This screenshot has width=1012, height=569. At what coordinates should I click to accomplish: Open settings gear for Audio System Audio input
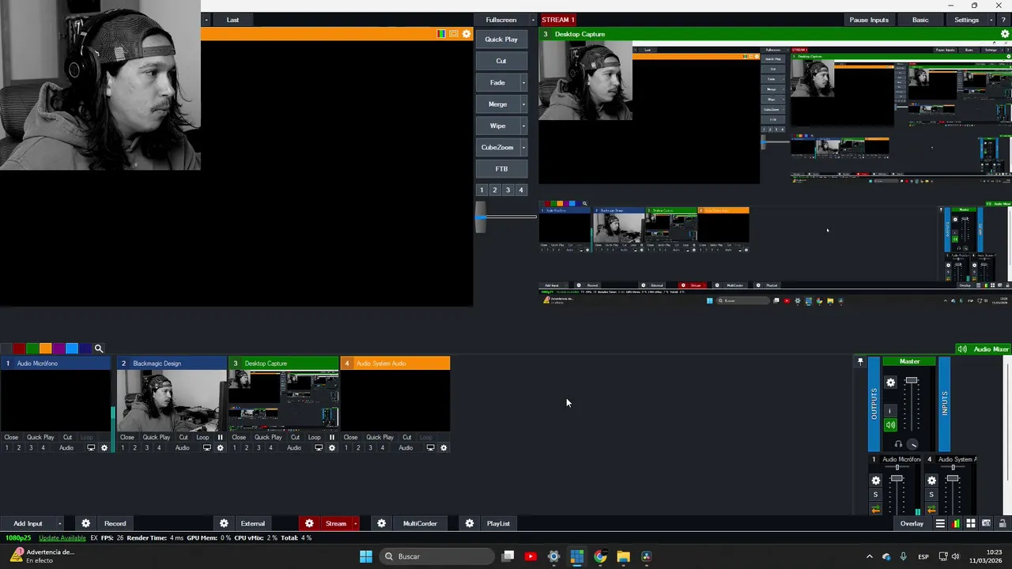444,448
